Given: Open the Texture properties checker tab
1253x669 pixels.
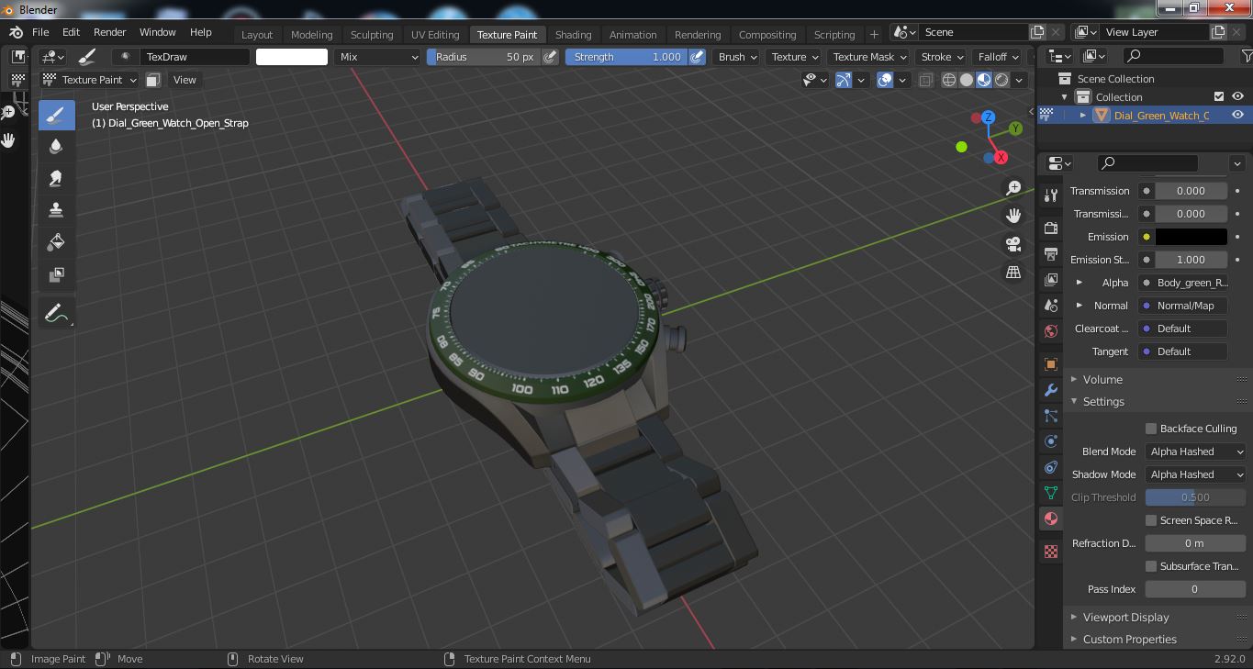Looking at the screenshot, I should point(1051,552).
